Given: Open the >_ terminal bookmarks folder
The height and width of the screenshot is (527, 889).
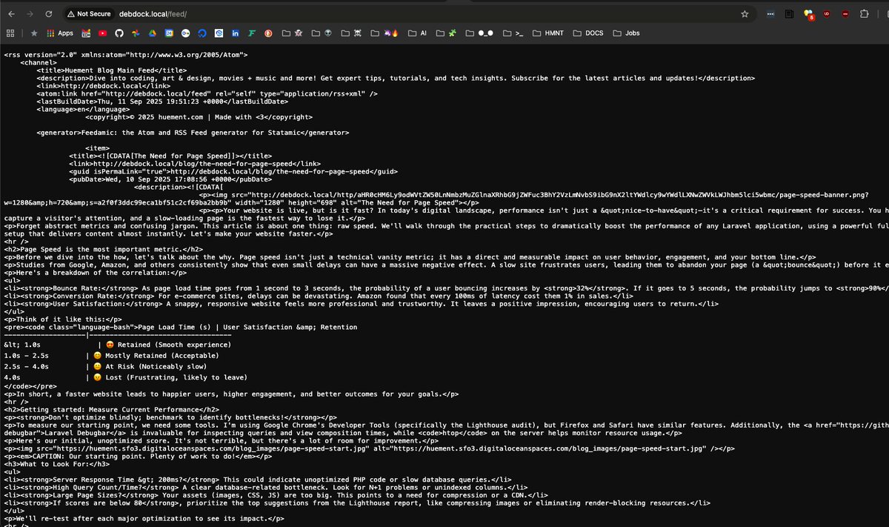Looking at the screenshot, I should click(514, 33).
